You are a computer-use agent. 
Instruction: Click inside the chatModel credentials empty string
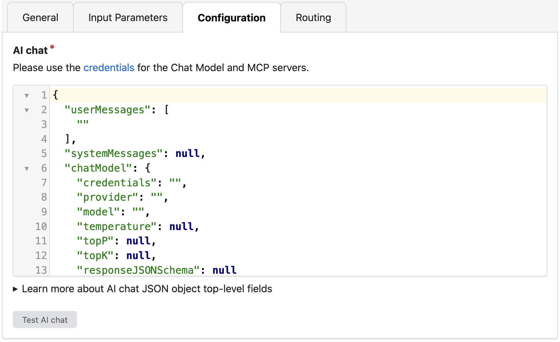coord(175,183)
